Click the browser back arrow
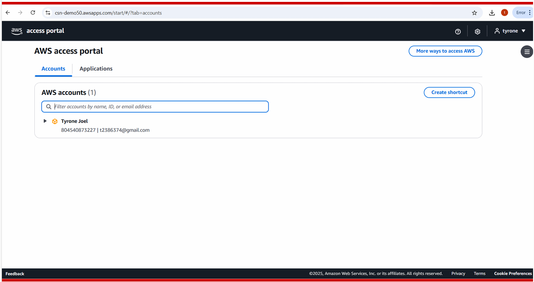The image size is (534, 282). pos(8,13)
